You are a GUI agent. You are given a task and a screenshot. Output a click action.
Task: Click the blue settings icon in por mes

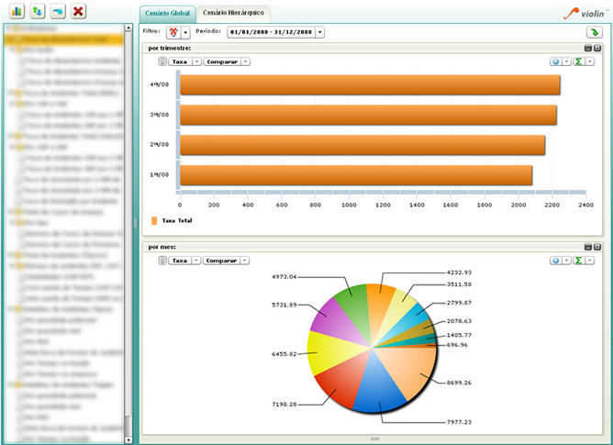click(556, 261)
